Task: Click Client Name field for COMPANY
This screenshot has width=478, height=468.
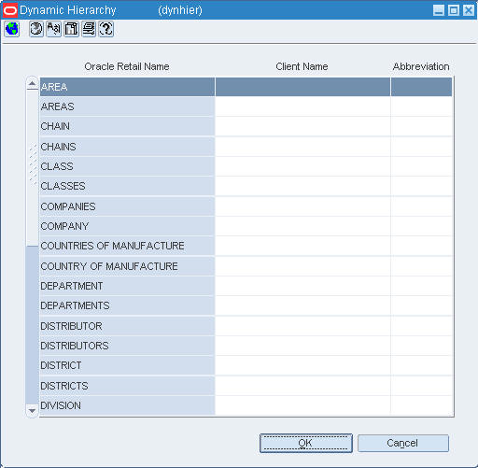Action: click(302, 226)
